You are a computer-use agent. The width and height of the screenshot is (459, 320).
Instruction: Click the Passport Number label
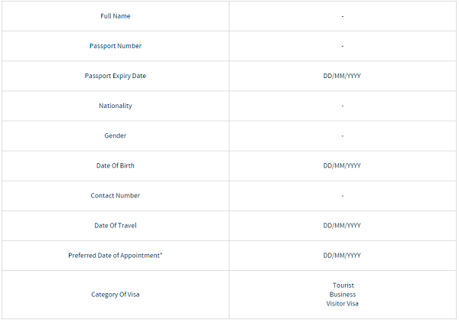(x=116, y=46)
